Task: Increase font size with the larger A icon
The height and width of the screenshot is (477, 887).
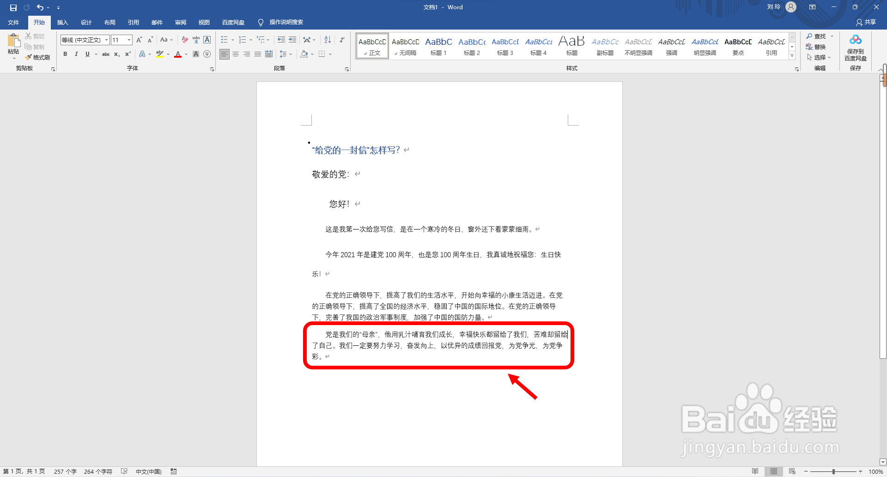Action: (x=139, y=40)
